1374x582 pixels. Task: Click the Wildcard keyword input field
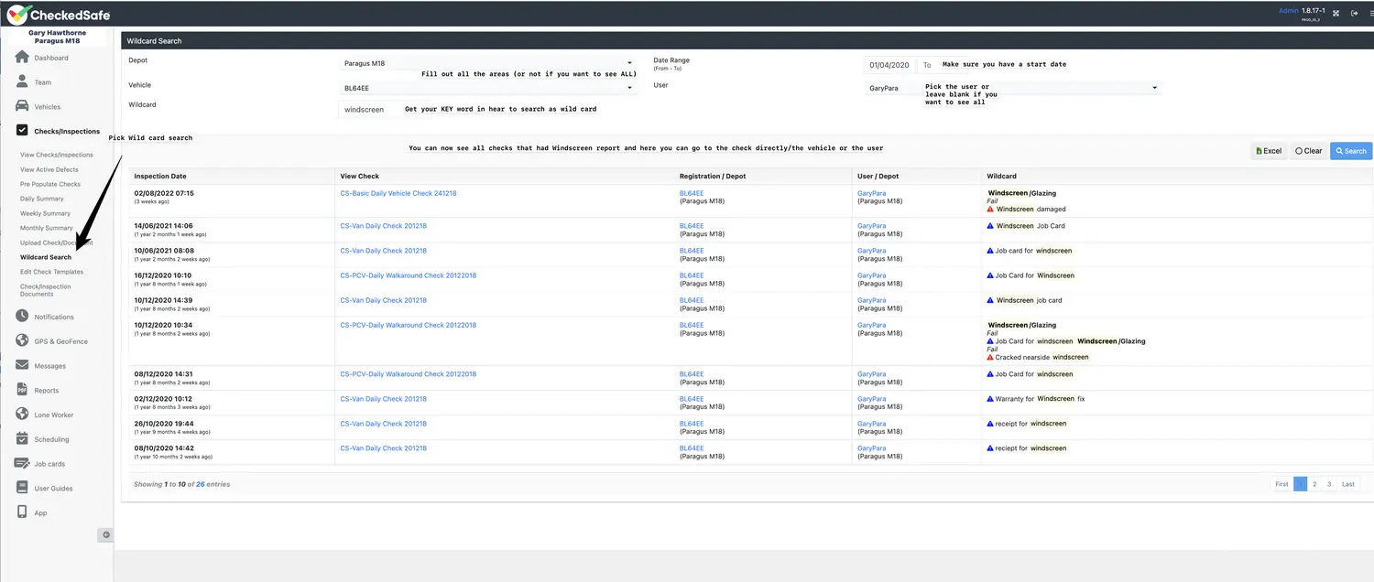click(x=366, y=110)
